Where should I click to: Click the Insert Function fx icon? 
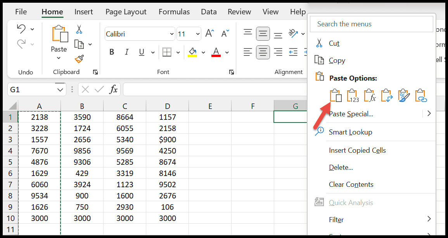pos(113,90)
